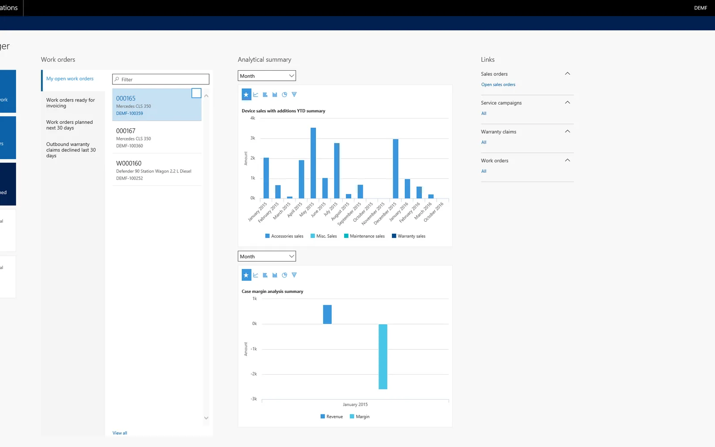This screenshot has width=715, height=447.
Task: Switch Case margin chart to line chart
Action: (x=256, y=275)
